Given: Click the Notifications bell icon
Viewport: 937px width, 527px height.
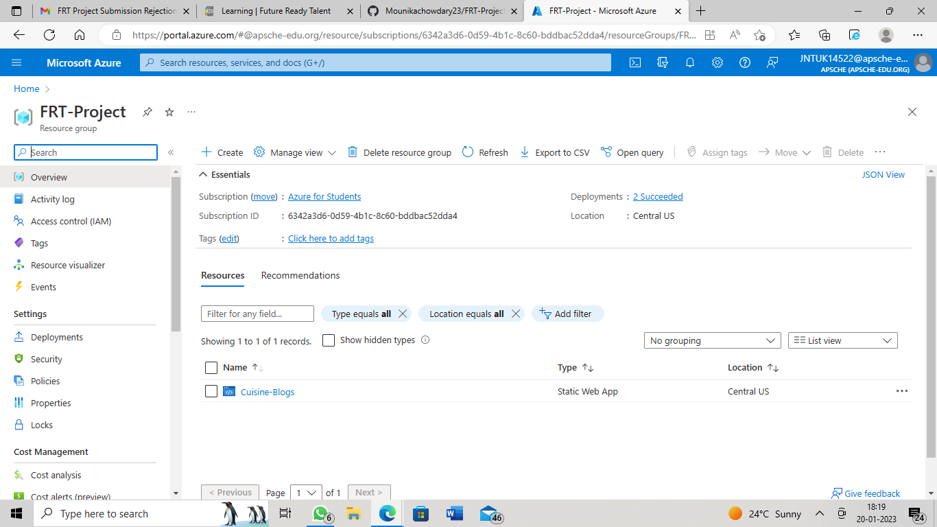Looking at the screenshot, I should [690, 62].
